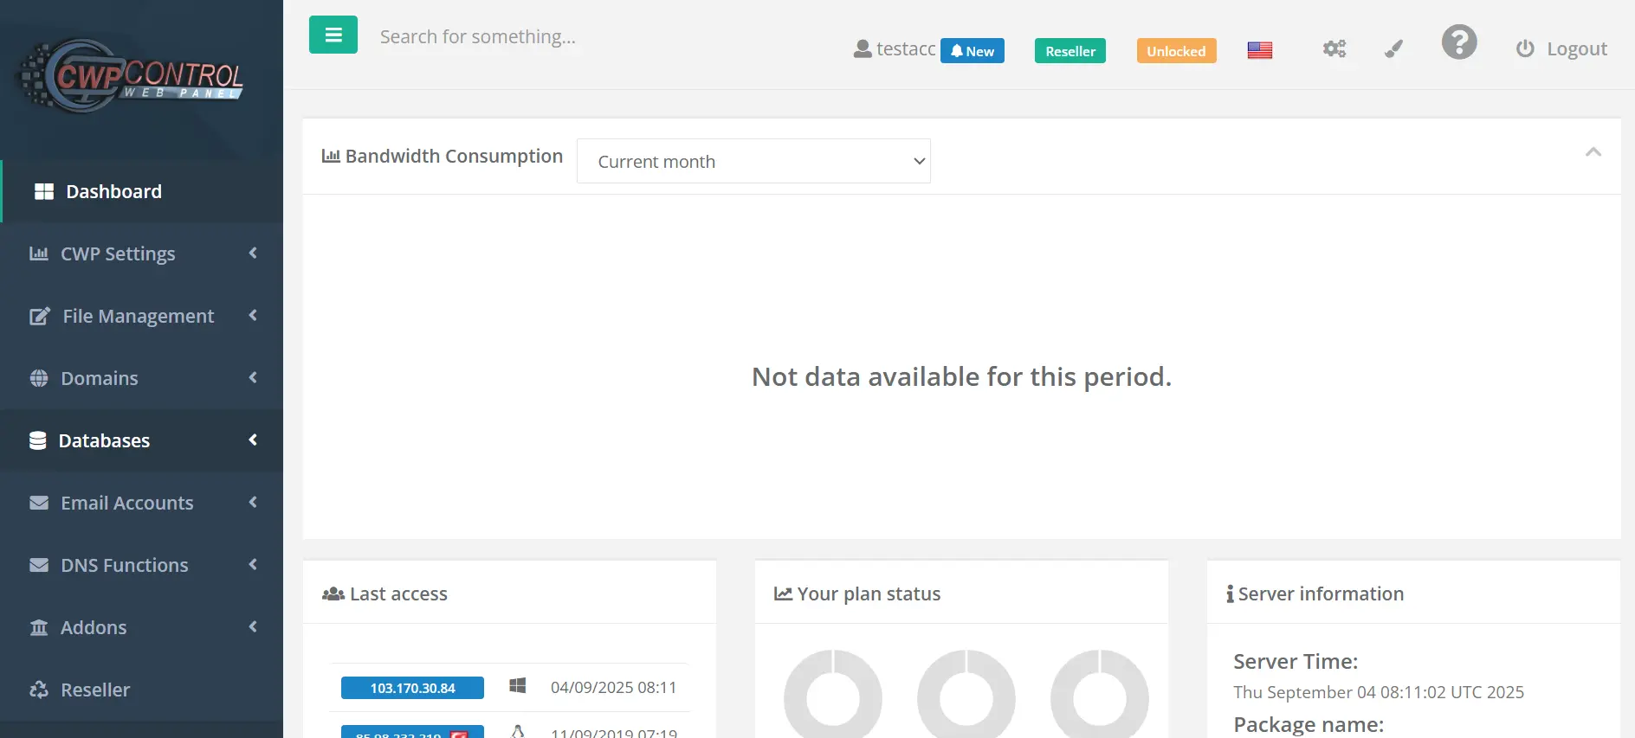Click the Windows OS icon beside 103.170.30.84

click(518, 686)
